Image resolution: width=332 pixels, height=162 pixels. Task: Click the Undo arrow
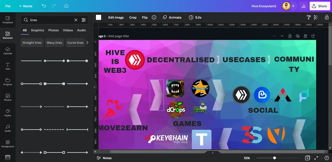[44, 6]
